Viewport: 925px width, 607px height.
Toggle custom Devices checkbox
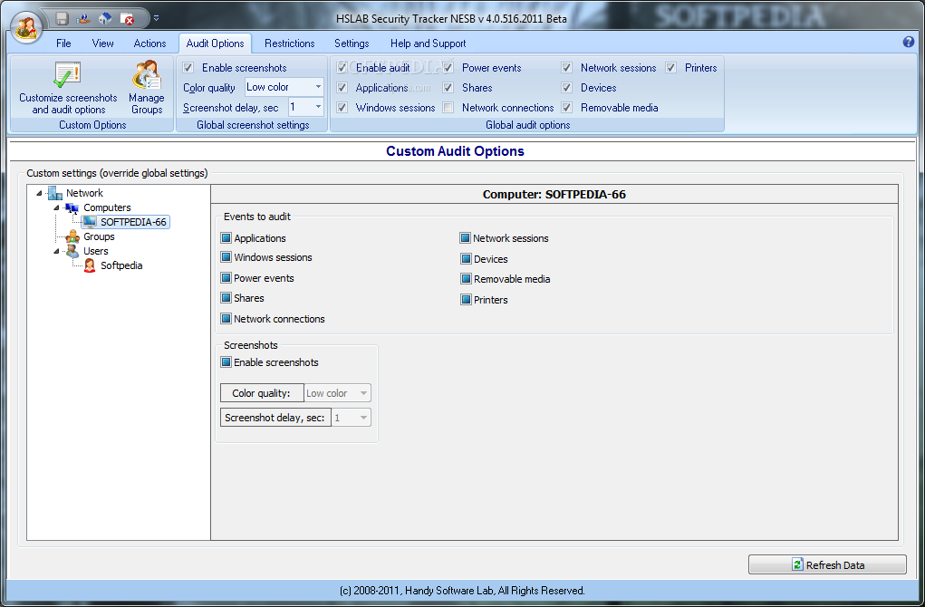tap(466, 259)
